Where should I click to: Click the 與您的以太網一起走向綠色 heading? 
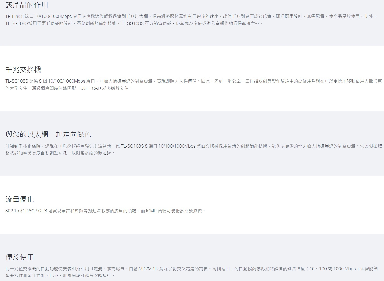(48, 134)
